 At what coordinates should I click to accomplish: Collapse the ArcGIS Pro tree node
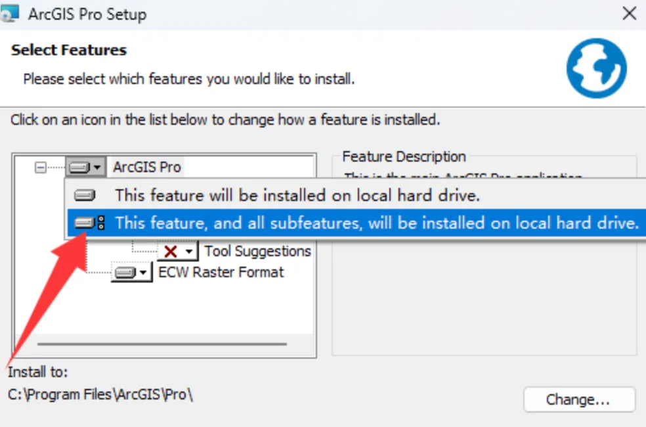pos(41,168)
